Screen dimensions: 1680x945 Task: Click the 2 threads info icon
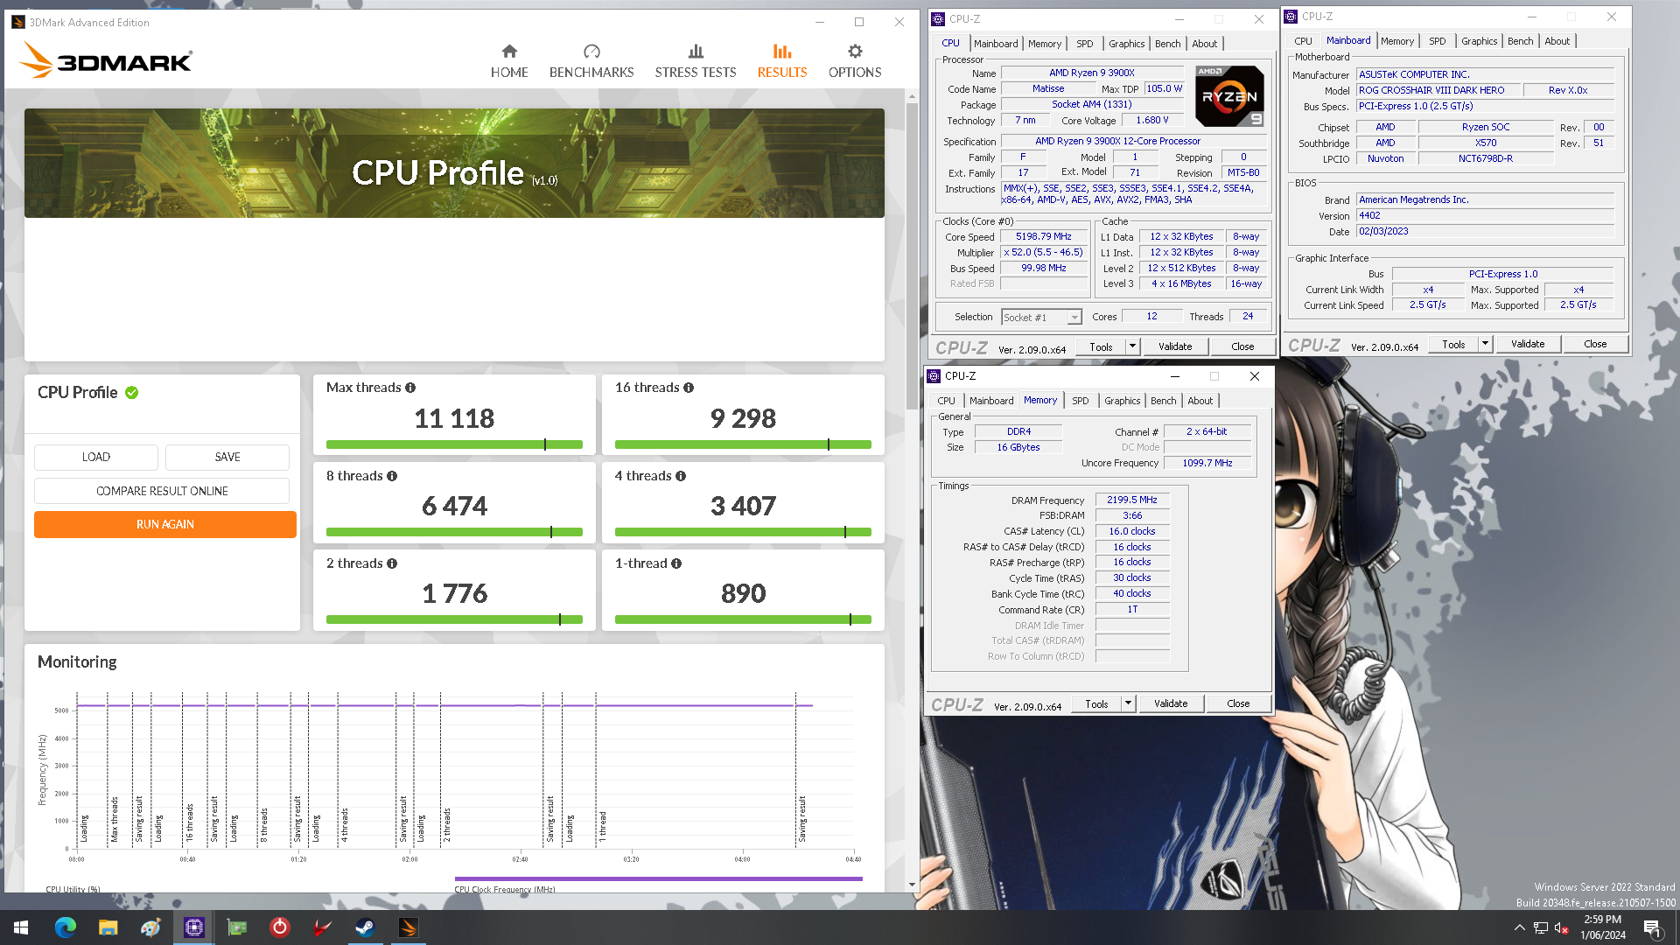coord(392,563)
